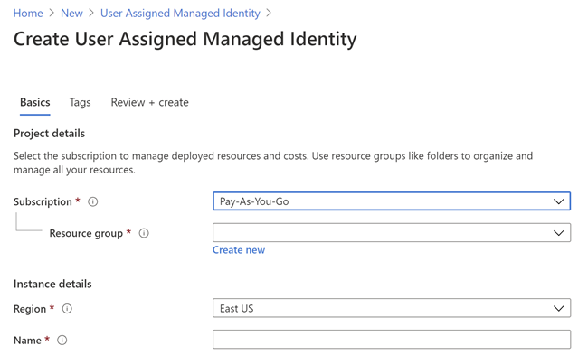Click into the Name text field

pos(391,340)
